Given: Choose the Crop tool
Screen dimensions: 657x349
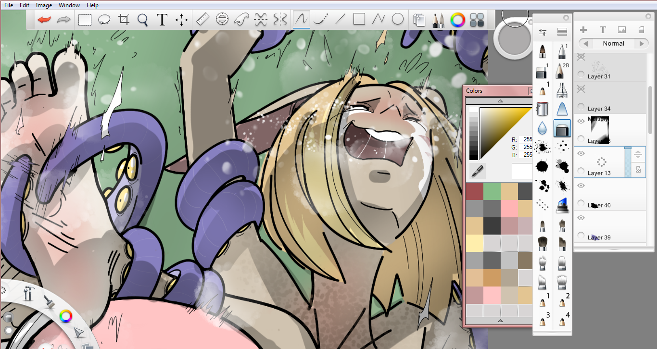Looking at the screenshot, I should click(x=124, y=20).
